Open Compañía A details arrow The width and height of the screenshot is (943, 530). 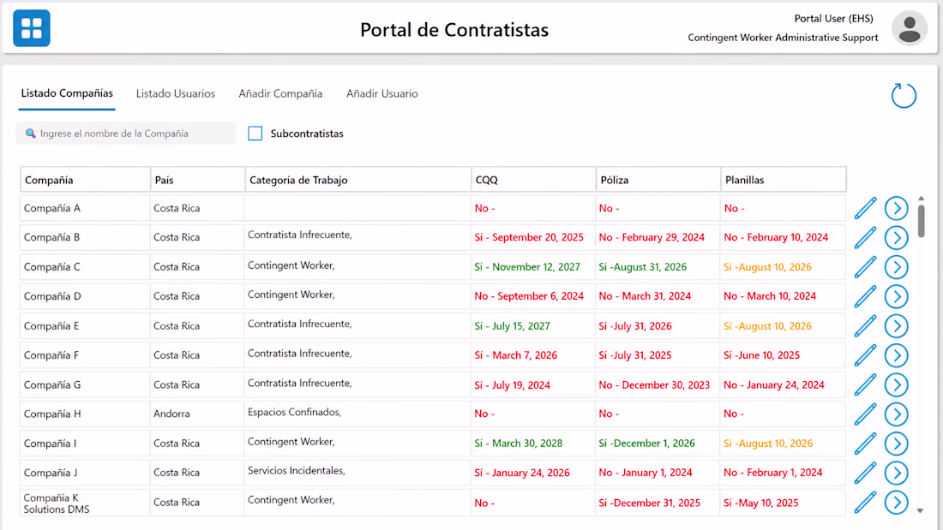point(896,209)
